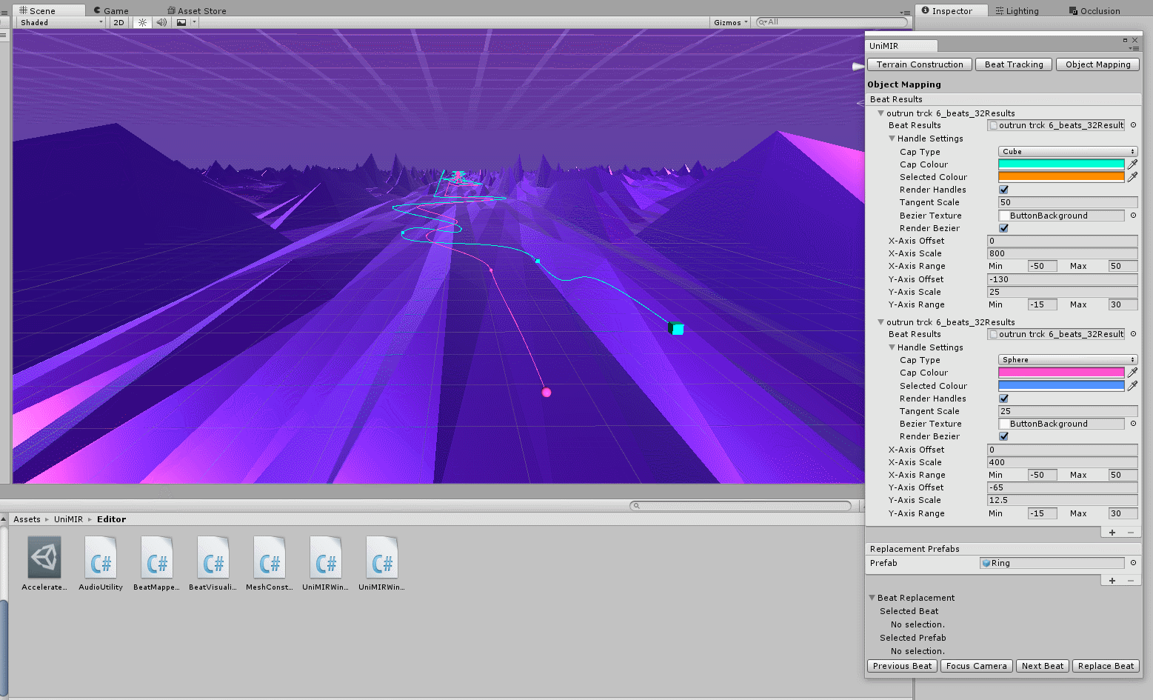The height and width of the screenshot is (700, 1153).
Task: Pick cyan Cap Colour with eyedropper
Action: pos(1132,164)
